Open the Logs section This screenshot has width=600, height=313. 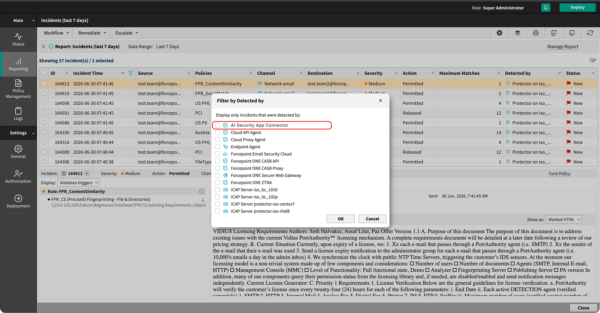[x=18, y=114]
